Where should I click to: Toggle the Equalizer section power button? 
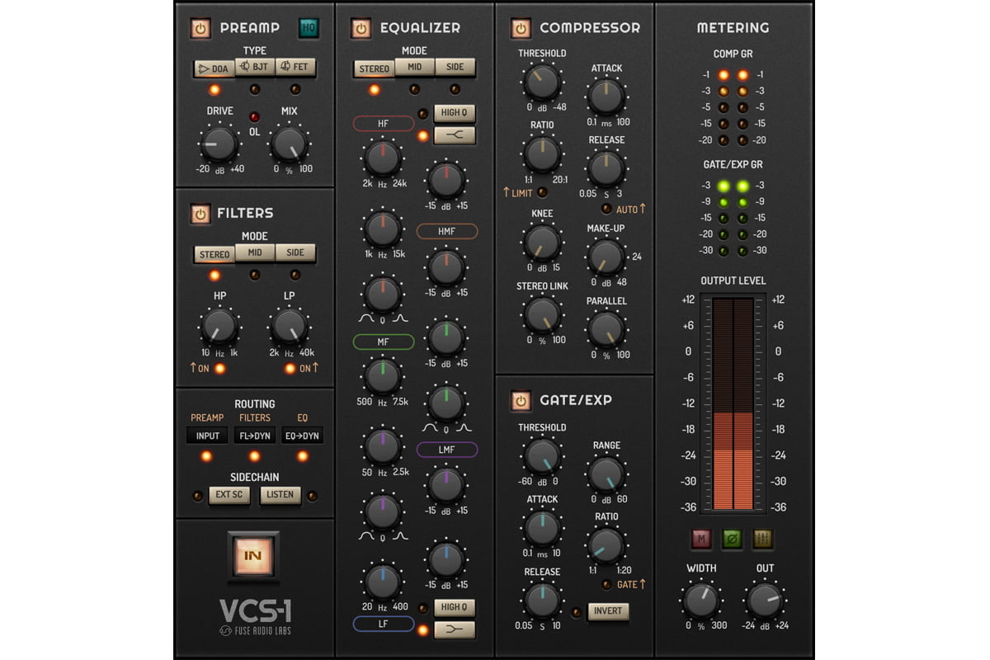point(361,28)
